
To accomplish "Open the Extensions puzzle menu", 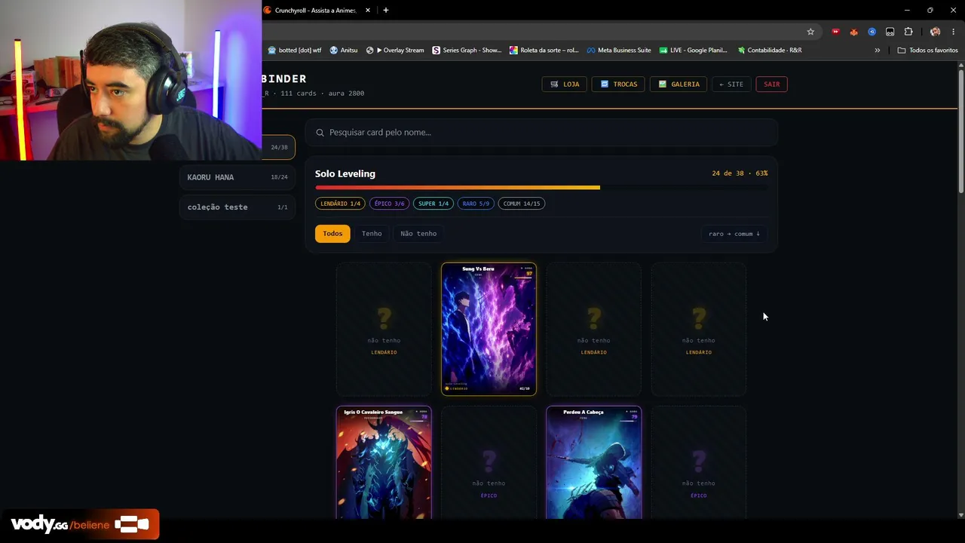I will click(908, 32).
